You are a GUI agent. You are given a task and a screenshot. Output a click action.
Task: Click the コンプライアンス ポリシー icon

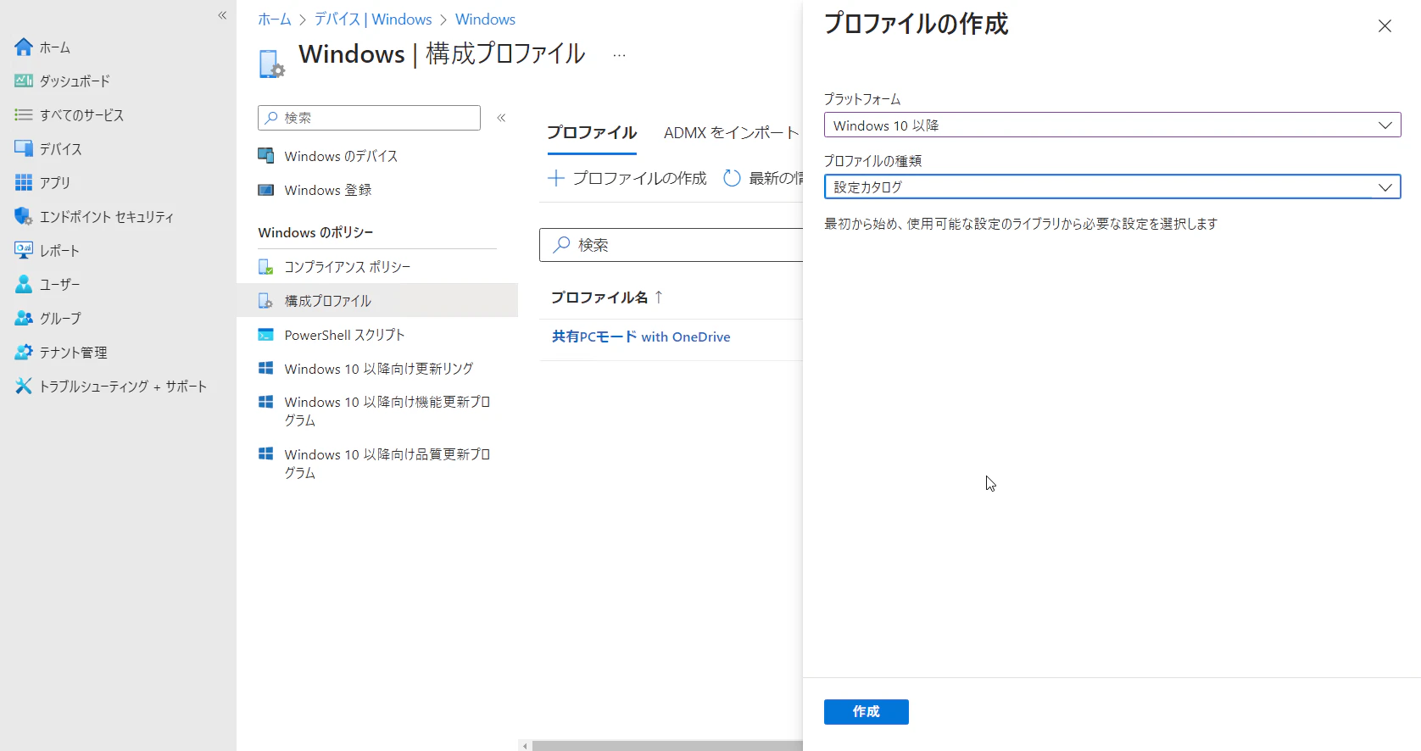pyautogui.click(x=266, y=267)
